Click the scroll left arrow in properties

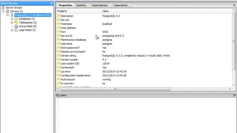[58, 89]
